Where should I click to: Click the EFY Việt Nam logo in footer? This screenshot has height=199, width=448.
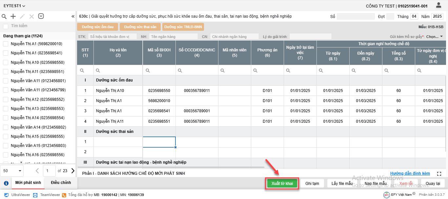(387, 195)
